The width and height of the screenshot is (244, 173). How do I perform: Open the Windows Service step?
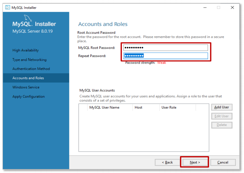(26, 87)
